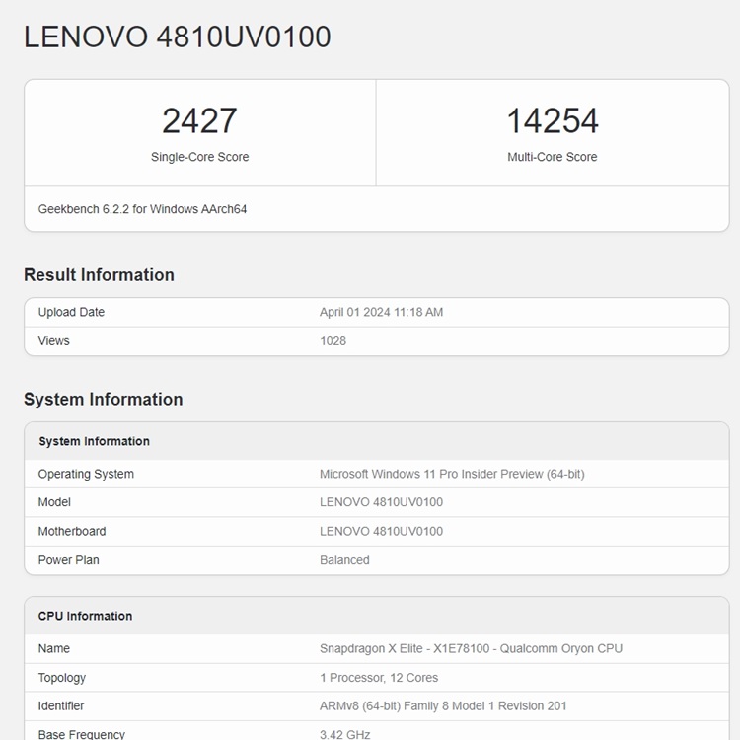Image resolution: width=740 pixels, height=740 pixels.
Task: Click the System Information table header row
Action: [377, 441]
